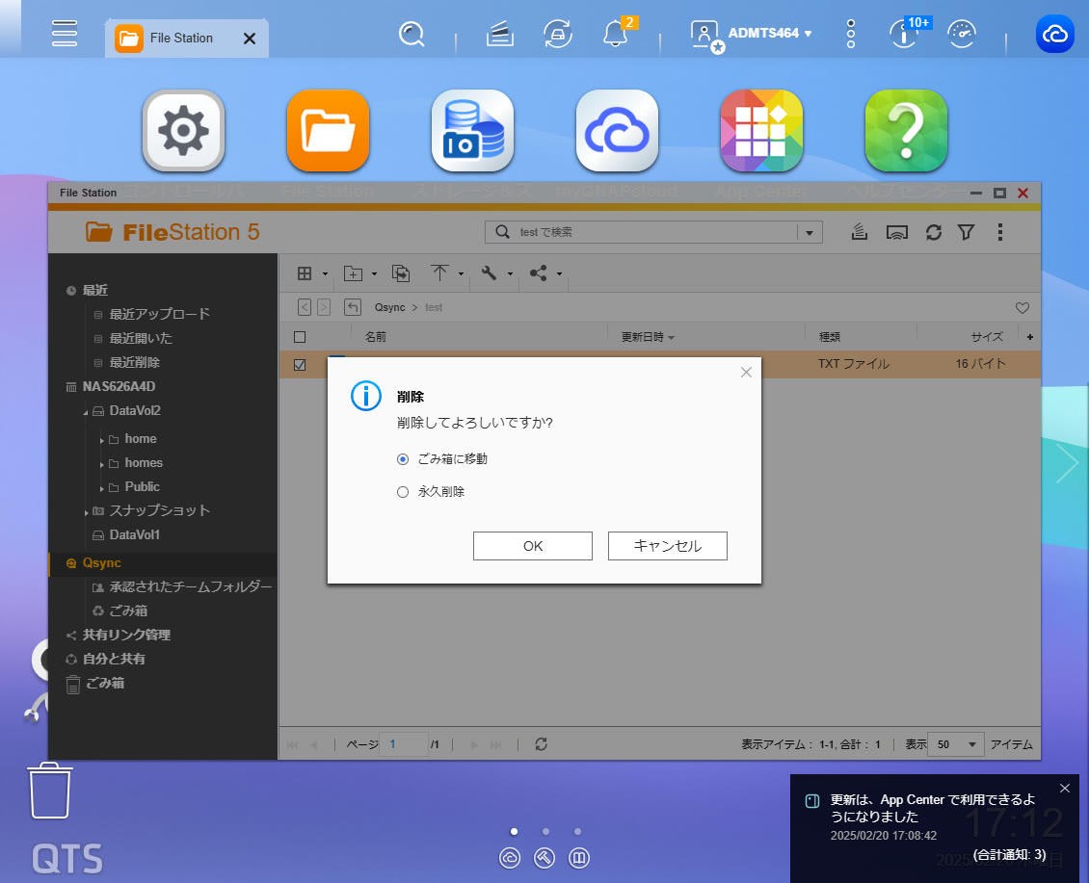1089x883 pixels.
Task: Click キャンセル in the delete dialog
Action: click(x=668, y=546)
